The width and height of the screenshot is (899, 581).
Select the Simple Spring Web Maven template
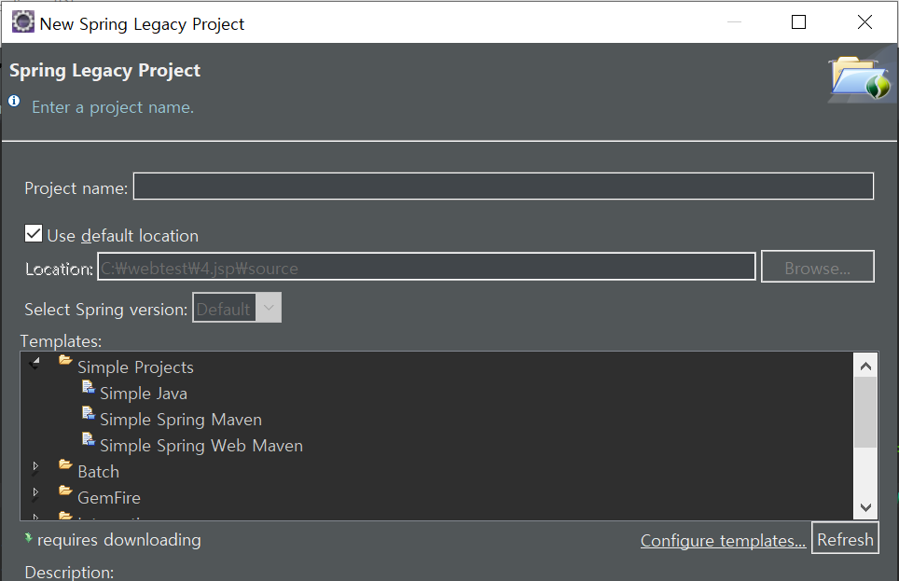click(201, 446)
